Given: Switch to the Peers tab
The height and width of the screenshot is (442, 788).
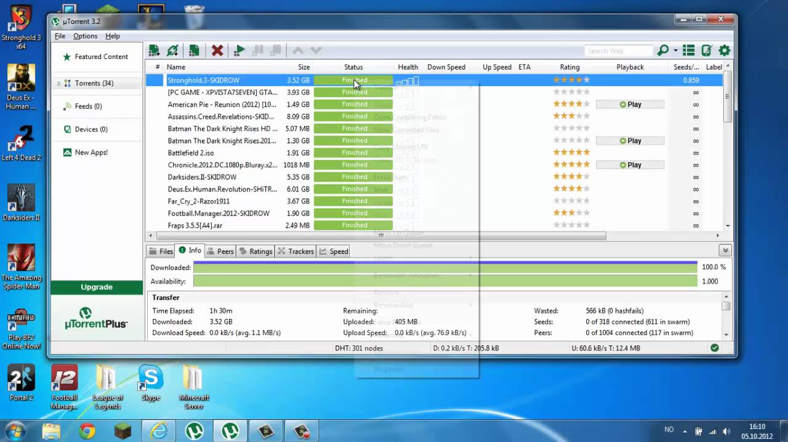Looking at the screenshot, I should click(x=220, y=251).
